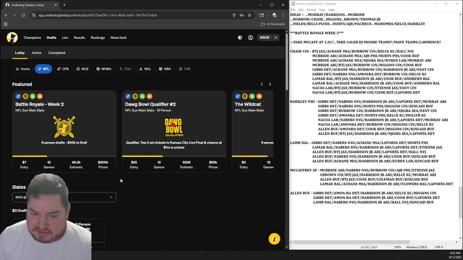Click the gold shield badge on Battle Royale card

(25, 96)
